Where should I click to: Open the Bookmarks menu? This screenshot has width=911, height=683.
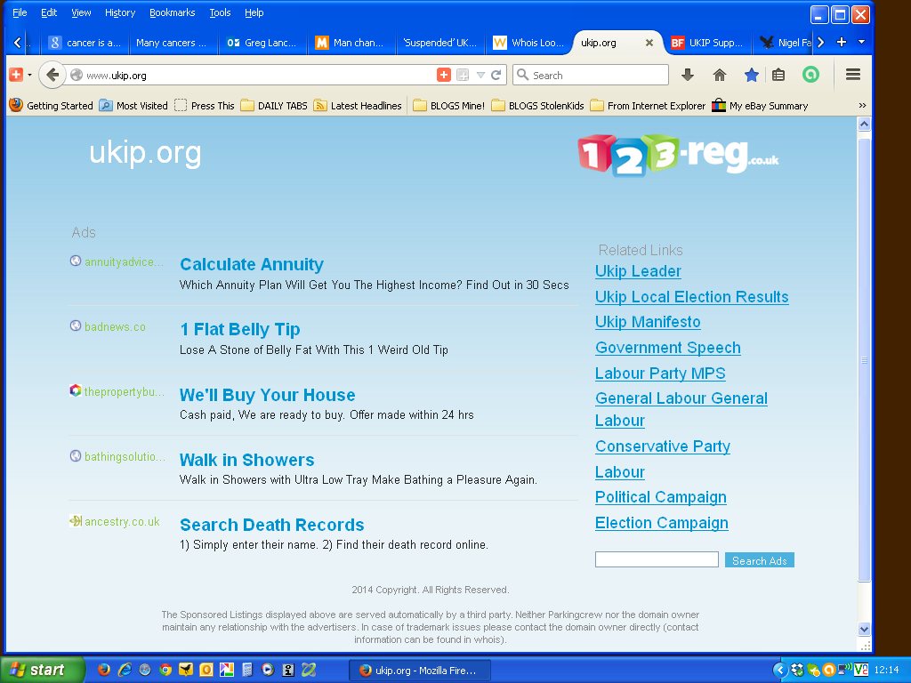click(173, 12)
